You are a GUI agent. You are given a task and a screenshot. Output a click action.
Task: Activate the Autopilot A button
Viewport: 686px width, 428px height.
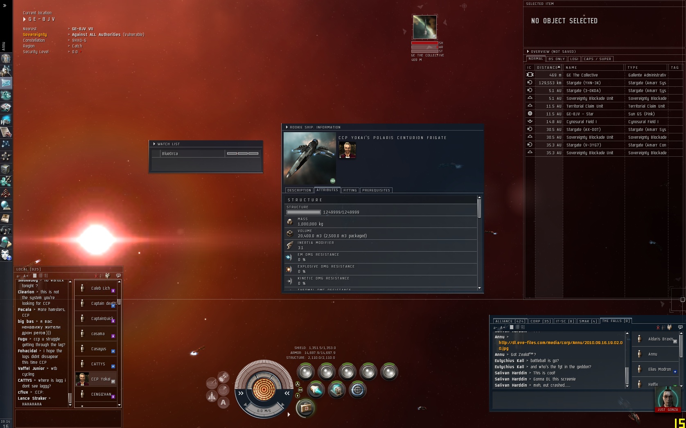[223, 402]
